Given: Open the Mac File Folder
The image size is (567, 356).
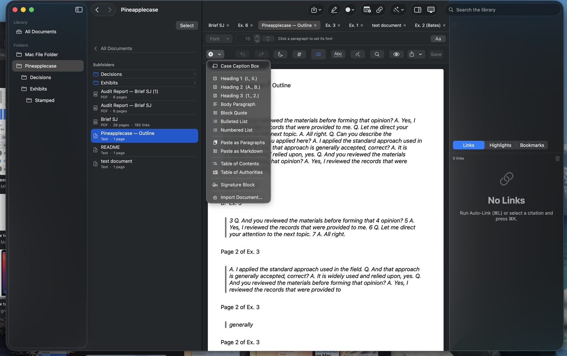Looking at the screenshot, I should coord(48,54).
